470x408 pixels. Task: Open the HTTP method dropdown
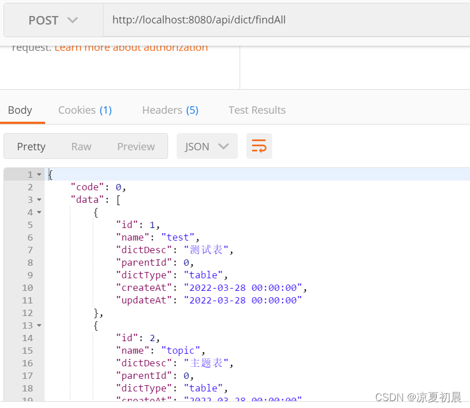(73, 20)
